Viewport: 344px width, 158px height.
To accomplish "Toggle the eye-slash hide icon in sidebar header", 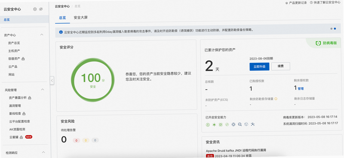I will tap(41, 9).
